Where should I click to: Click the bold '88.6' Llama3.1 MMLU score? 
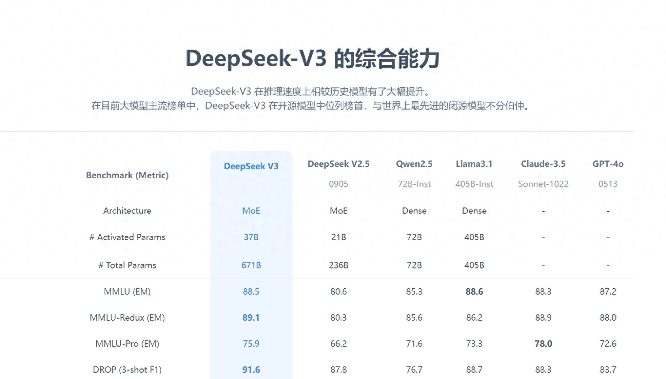474,291
